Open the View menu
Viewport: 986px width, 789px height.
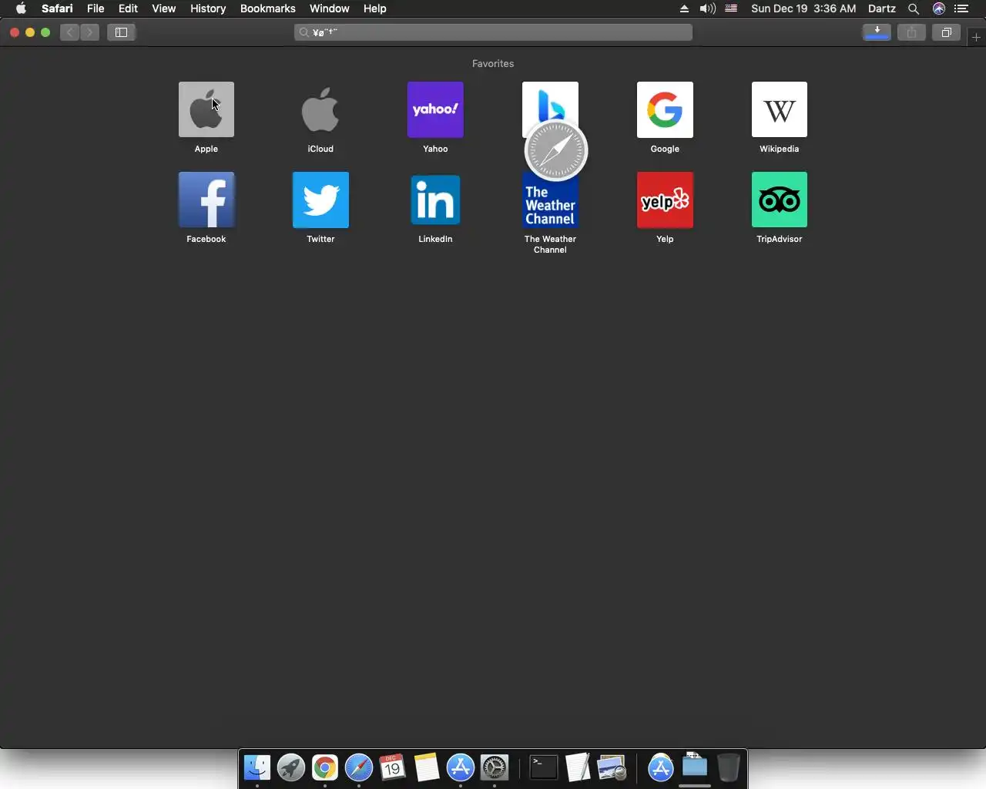(x=163, y=8)
